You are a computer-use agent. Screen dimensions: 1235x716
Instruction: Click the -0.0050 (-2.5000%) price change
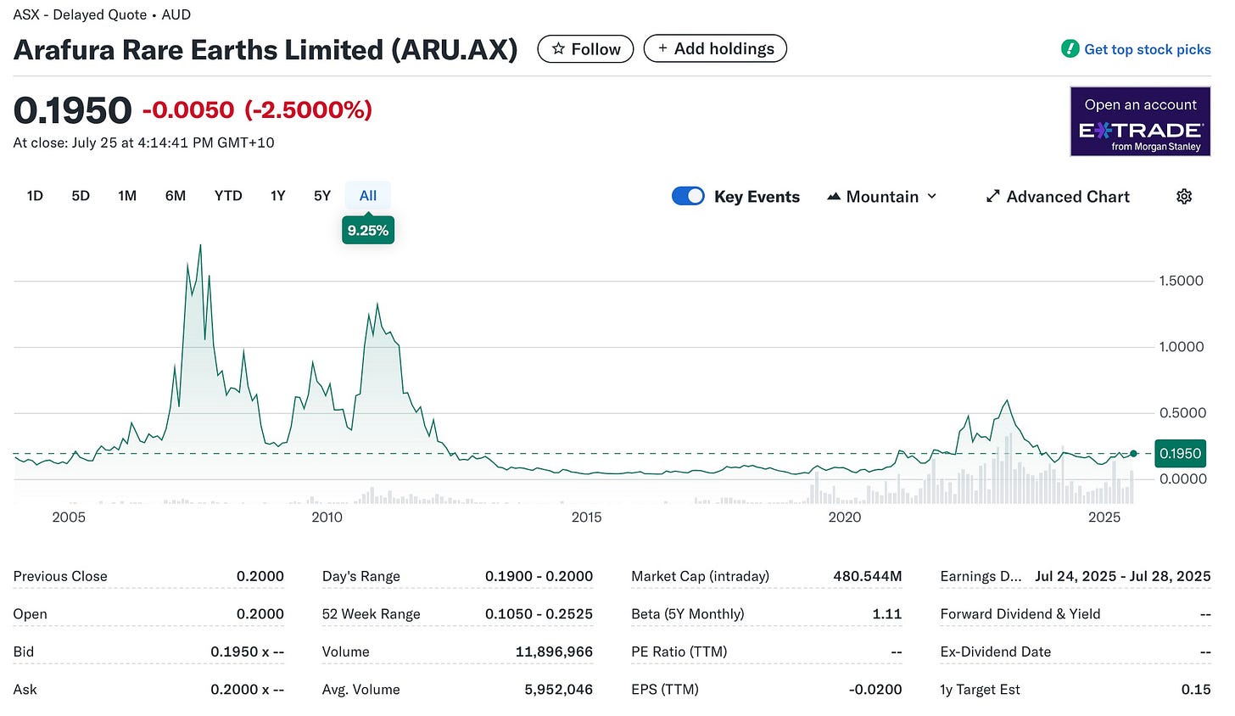pyautogui.click(x=257, y=110)
